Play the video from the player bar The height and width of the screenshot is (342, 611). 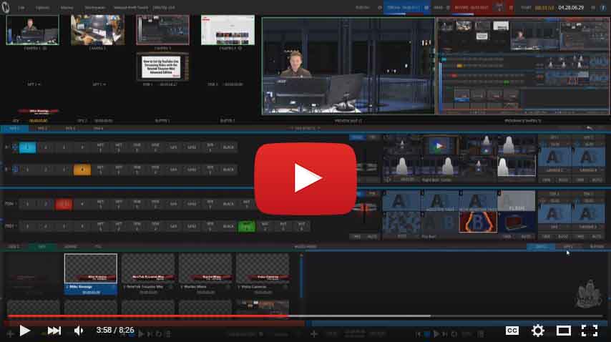24,331
